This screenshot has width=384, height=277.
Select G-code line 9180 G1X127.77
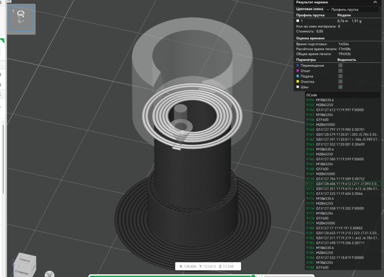pyautogui.click(x=343, y=228)
